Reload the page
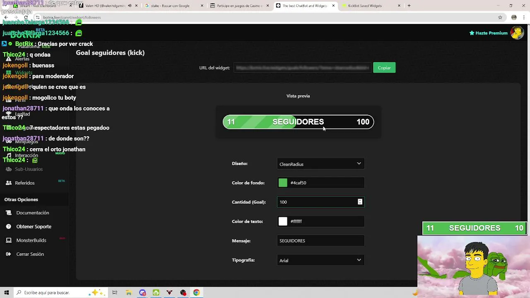The height and width of the screenshot is (298, 530). (x=26, y=17)
